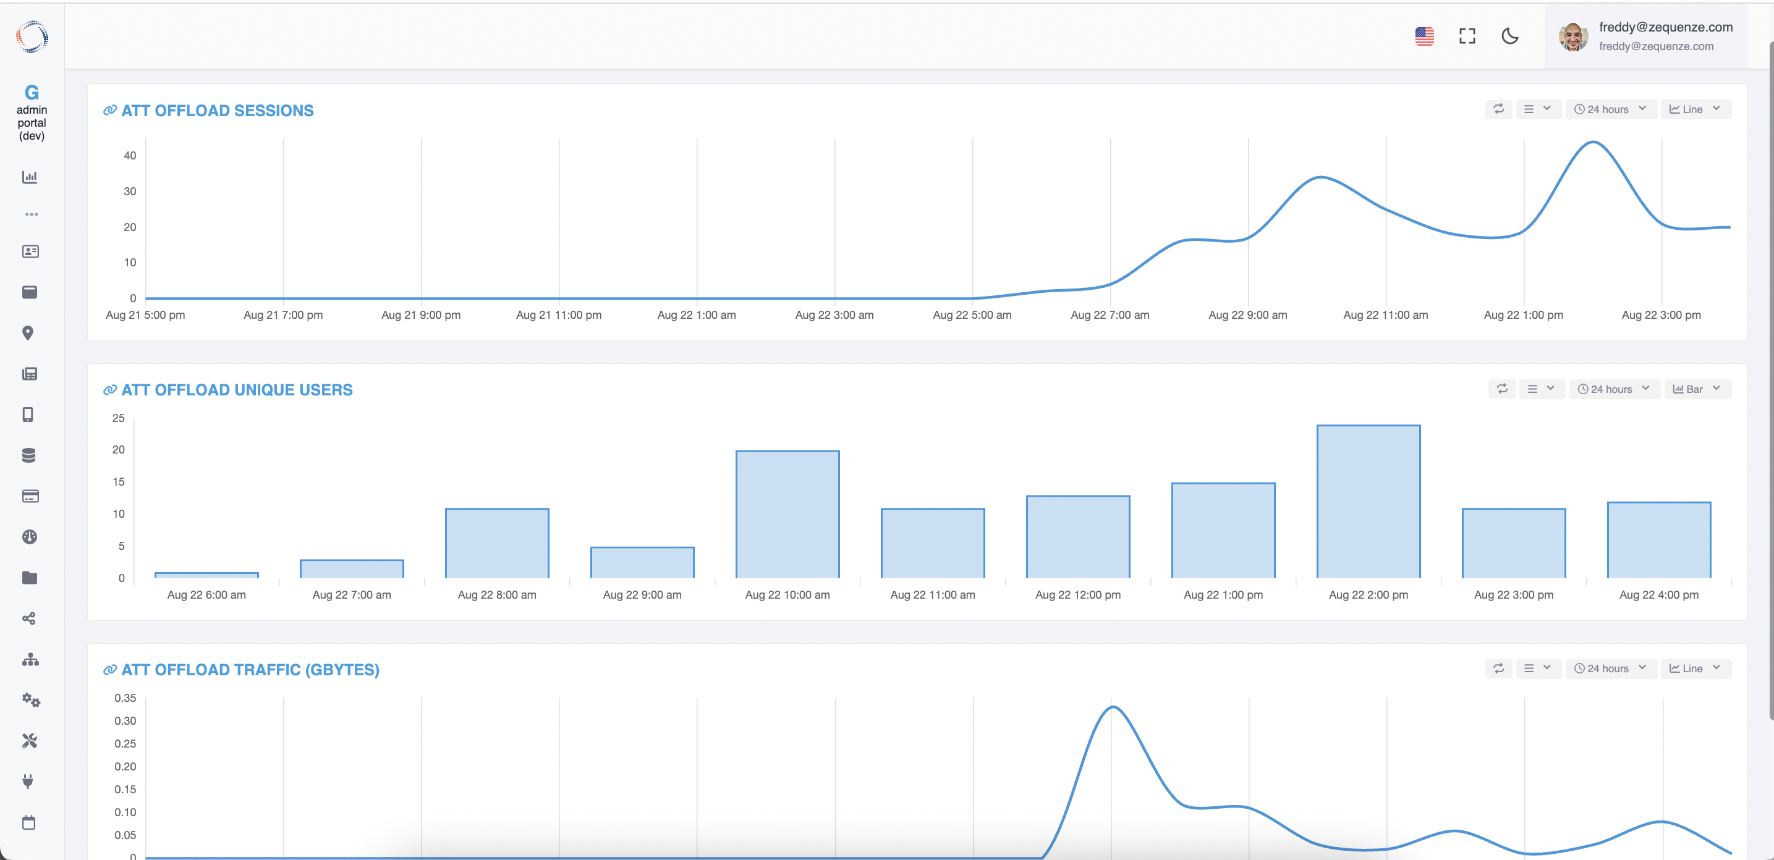The image size is (1774, 860).
Task: Open the map pin locations icon
Action: click(x=28, y=333)
